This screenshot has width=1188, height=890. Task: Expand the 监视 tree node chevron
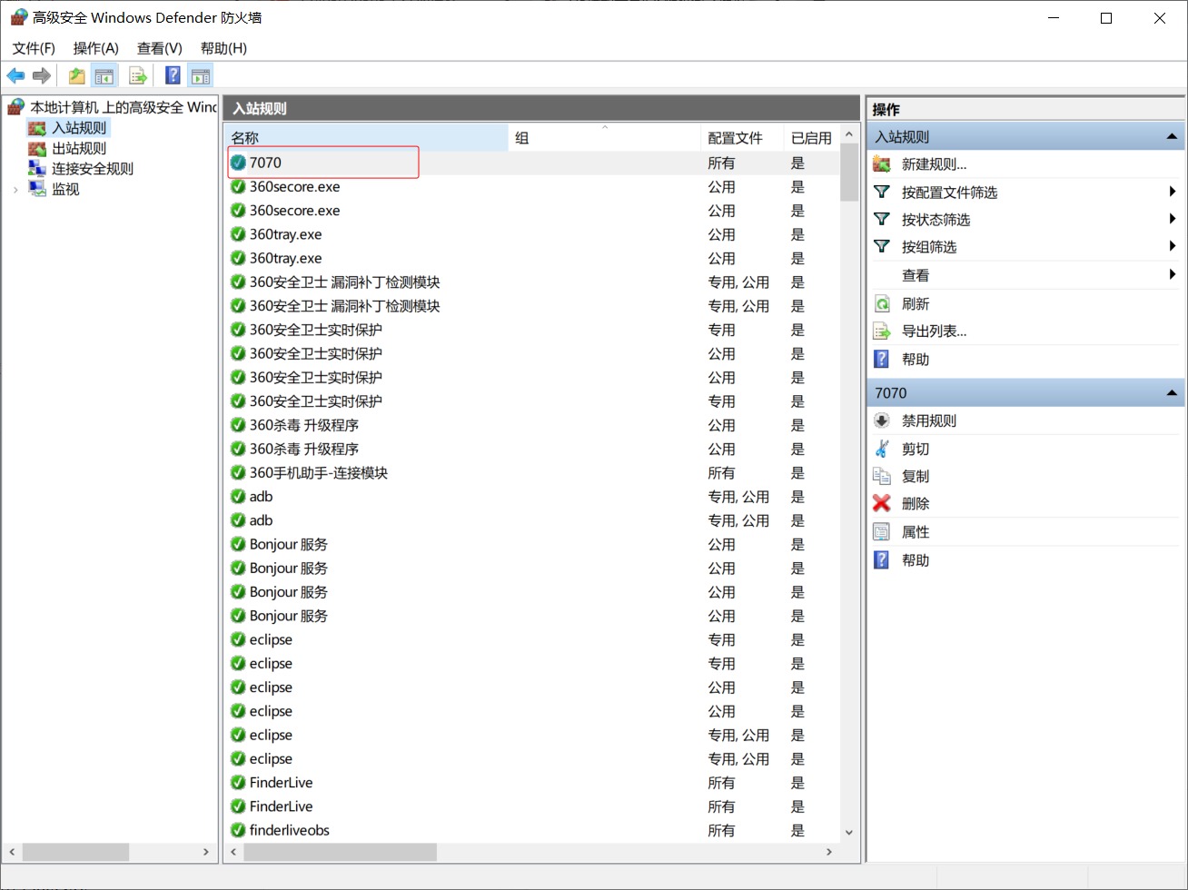click(x=15, y=190)
